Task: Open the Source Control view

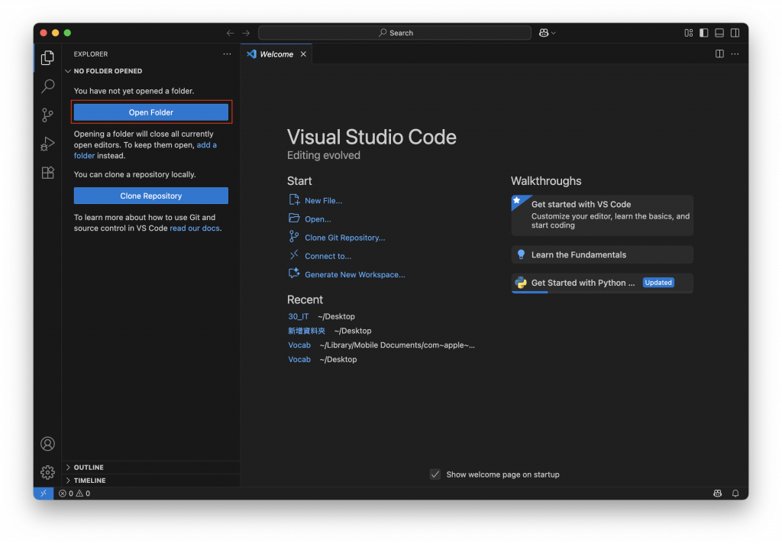Action: 47,115
